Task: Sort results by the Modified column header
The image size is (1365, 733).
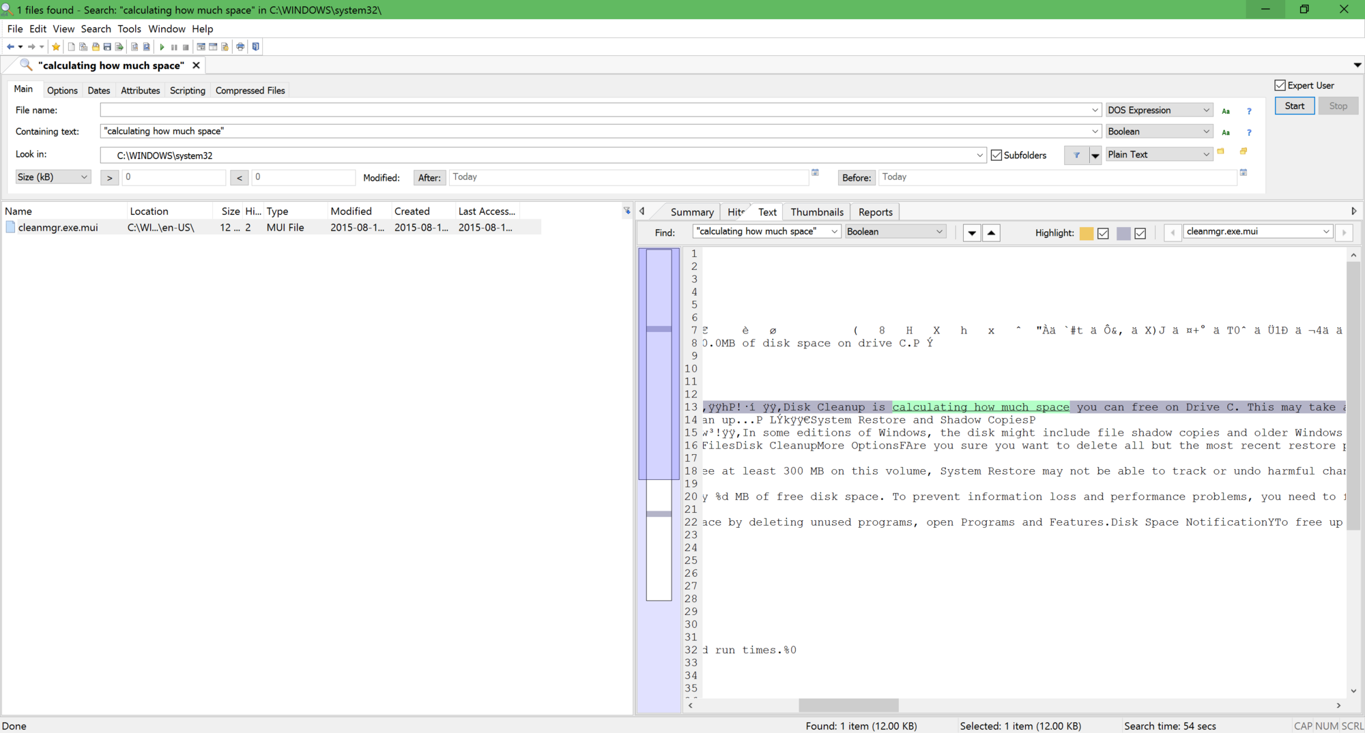Action: point(358,211)
